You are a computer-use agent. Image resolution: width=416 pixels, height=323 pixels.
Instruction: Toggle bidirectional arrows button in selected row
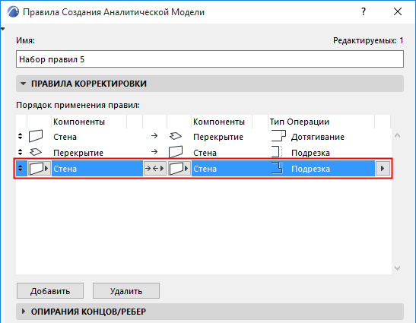(155, 169)
